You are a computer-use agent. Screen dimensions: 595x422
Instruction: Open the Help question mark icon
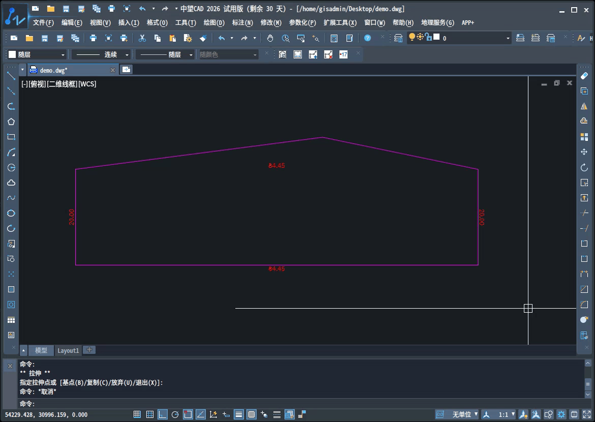tap(367, 38)
